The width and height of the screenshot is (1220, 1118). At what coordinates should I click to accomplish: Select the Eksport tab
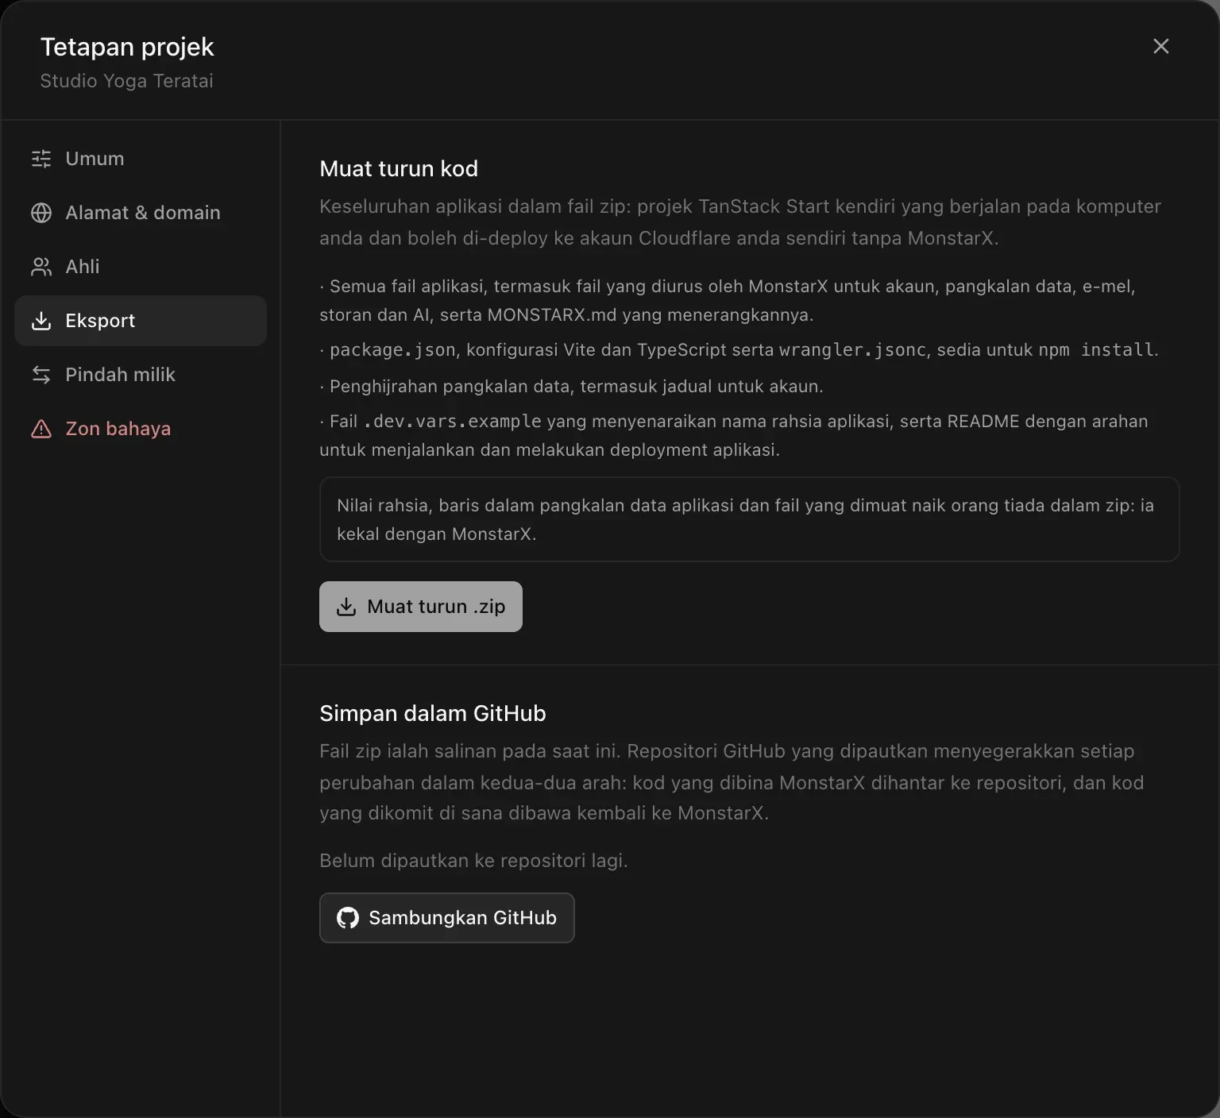point(141,321)
